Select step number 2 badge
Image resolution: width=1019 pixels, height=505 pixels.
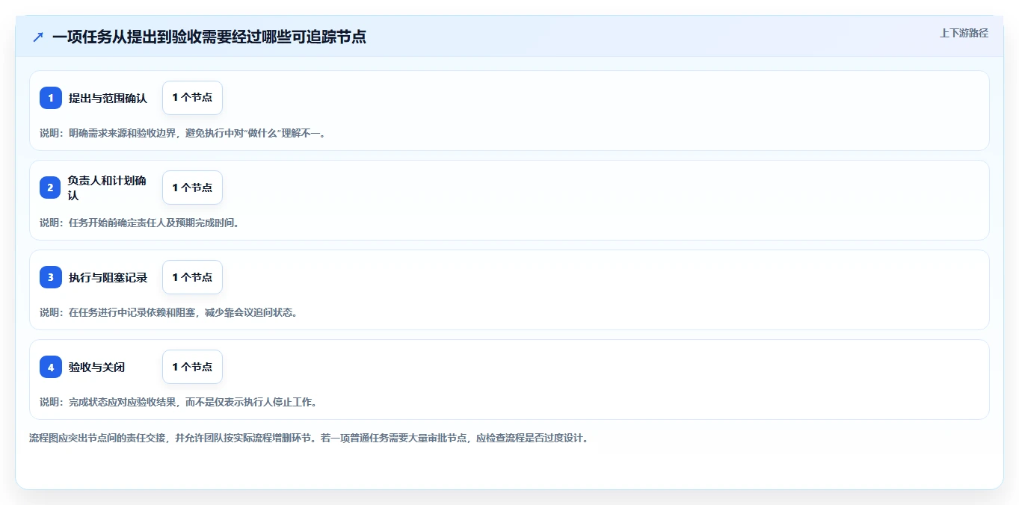(51, 188)
